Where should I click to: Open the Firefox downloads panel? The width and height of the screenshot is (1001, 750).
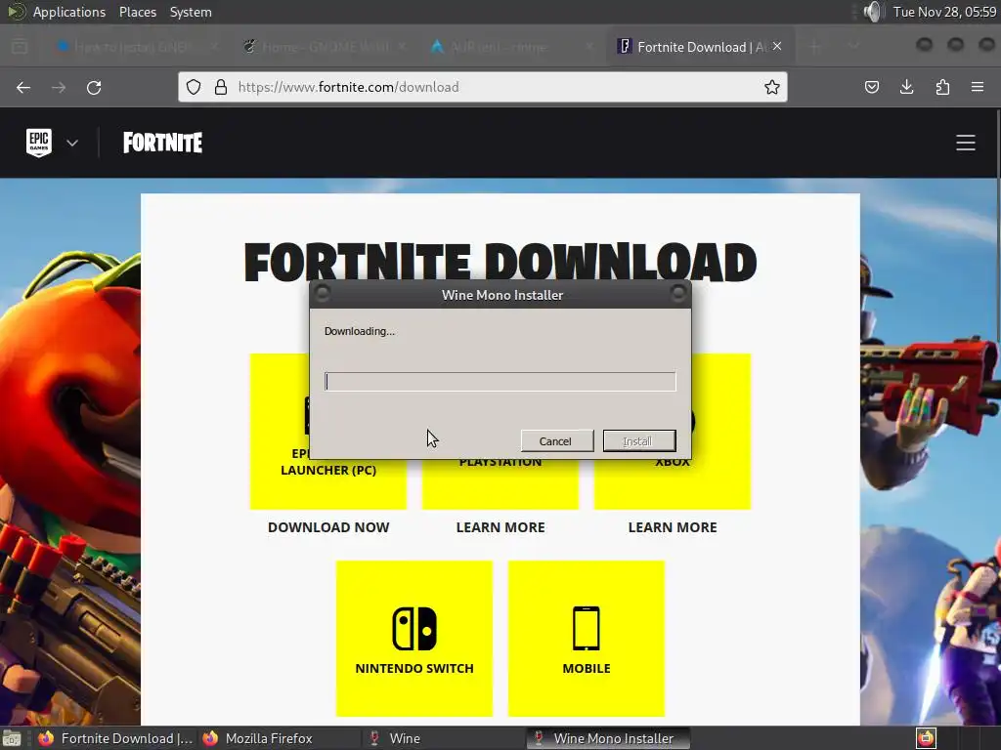pyautogui.click(x=906, y=87)
